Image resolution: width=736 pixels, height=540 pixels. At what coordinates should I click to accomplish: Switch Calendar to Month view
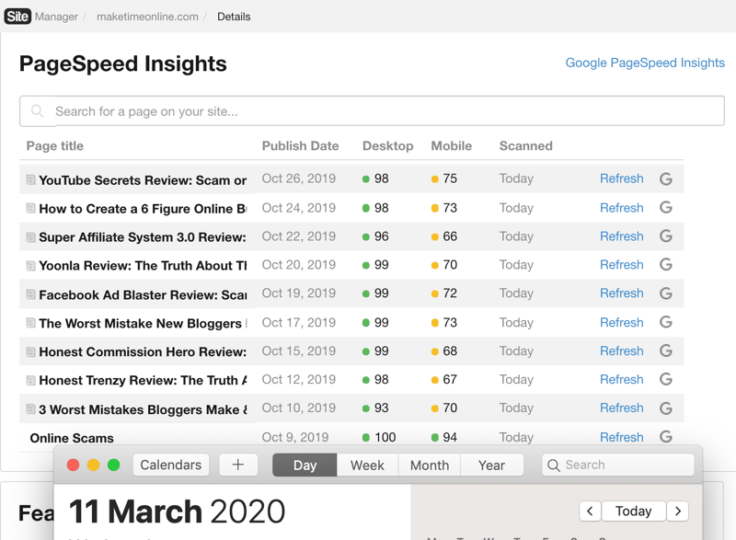click(x=430, y=465)
